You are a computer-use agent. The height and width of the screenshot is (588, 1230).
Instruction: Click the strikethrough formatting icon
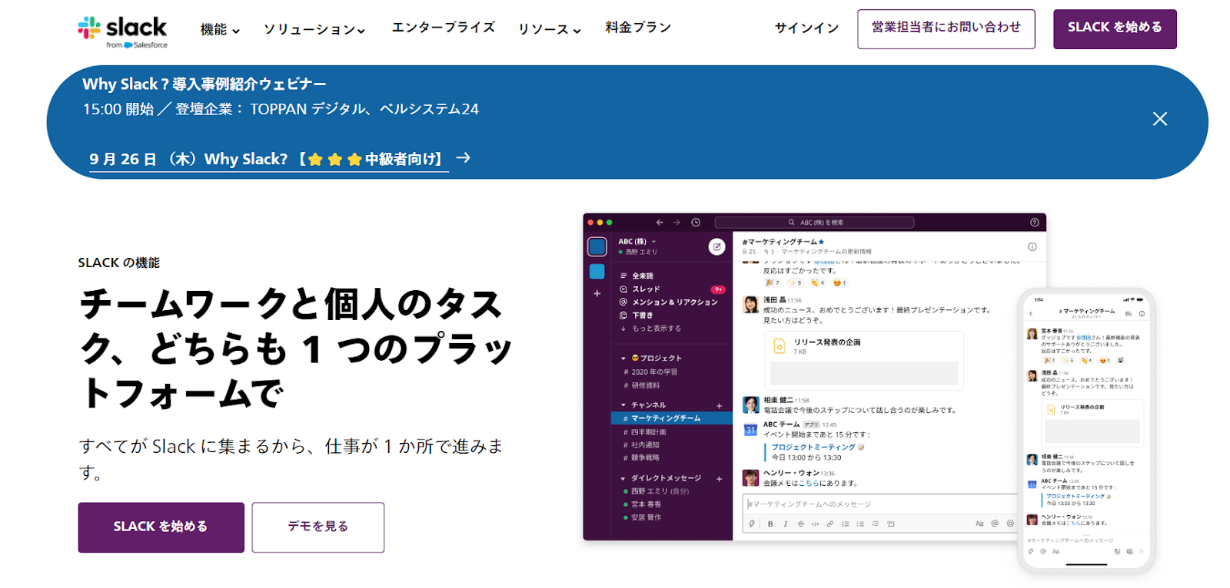pyautogui.click(x=800, y=524)
